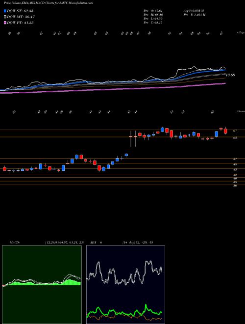Click the magenta DOW PT legend swatch
The height and width of the screenshot is (324, 245).
(5, 23)
